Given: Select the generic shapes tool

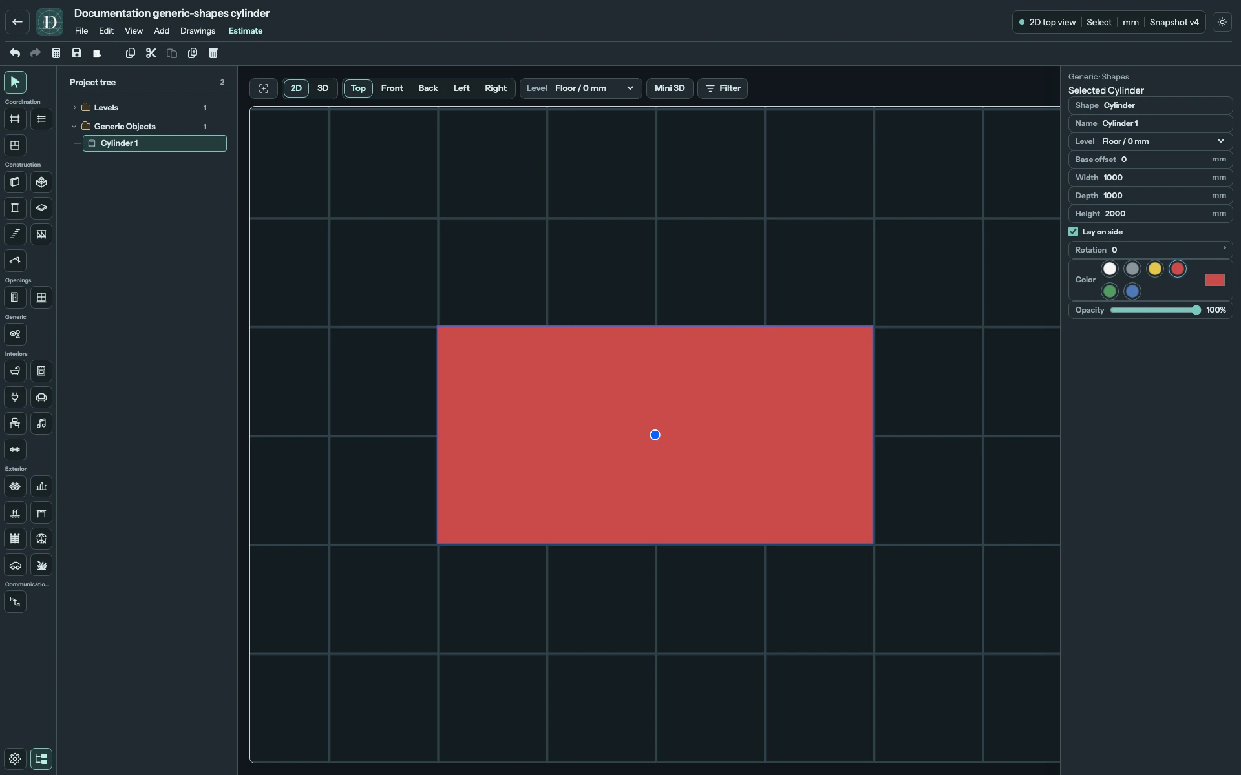Looking at the screenshot, I should (x=15, y=335).
